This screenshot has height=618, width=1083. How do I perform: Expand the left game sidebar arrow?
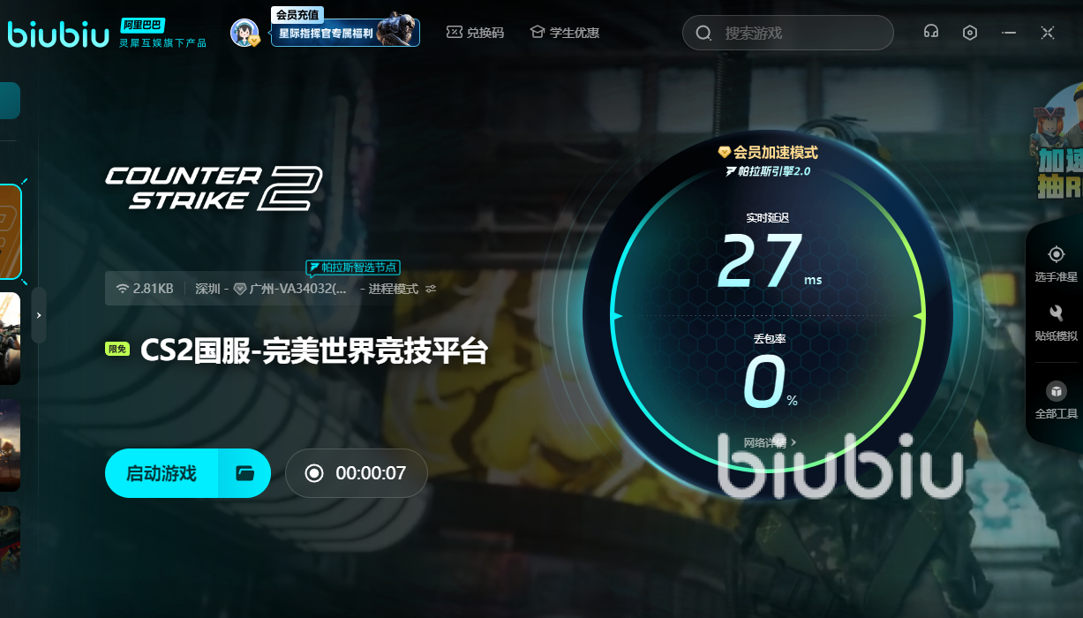click(39, 315)
